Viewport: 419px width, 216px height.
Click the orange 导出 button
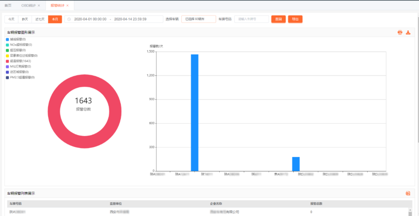click(295, 19)
